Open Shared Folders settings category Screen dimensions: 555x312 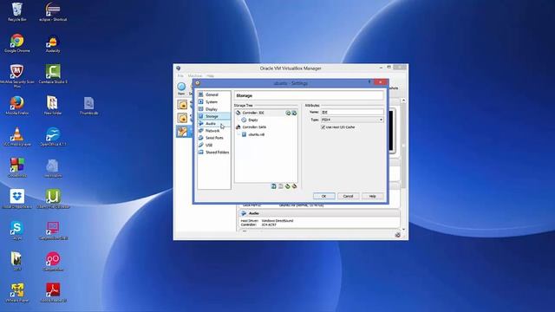tap(214, 153)
